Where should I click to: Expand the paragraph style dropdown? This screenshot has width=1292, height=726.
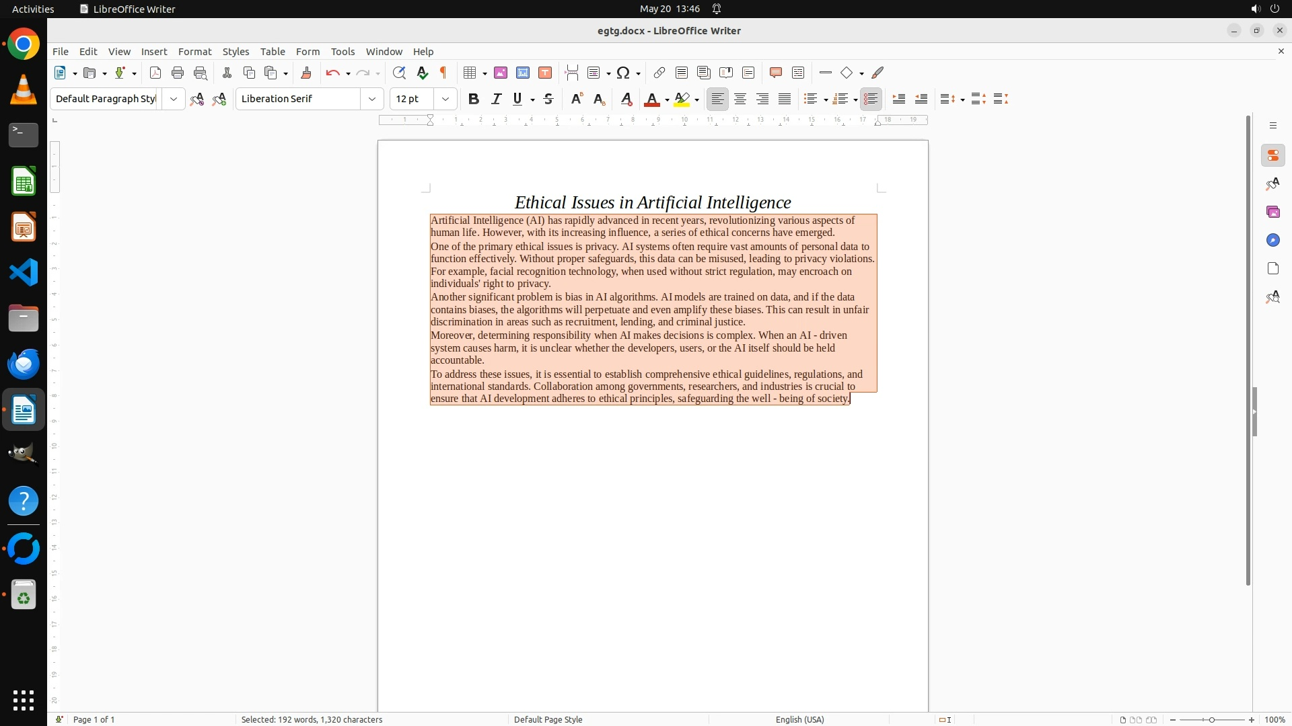point(174,99)
